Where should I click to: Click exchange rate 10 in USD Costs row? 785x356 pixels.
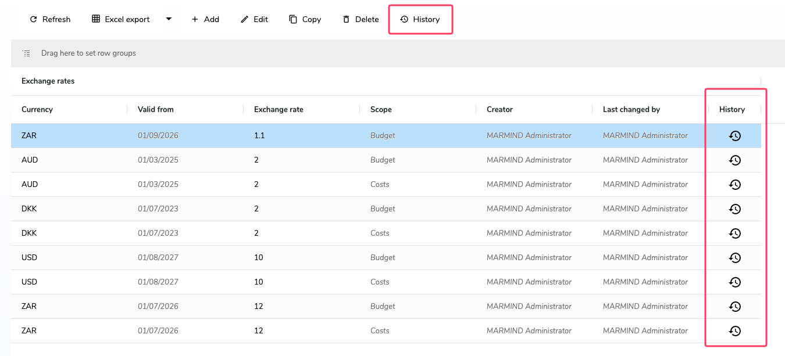coord(259,282)
